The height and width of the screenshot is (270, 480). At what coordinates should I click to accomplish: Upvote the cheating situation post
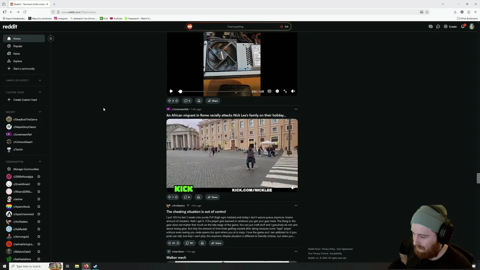click(169, 243)
